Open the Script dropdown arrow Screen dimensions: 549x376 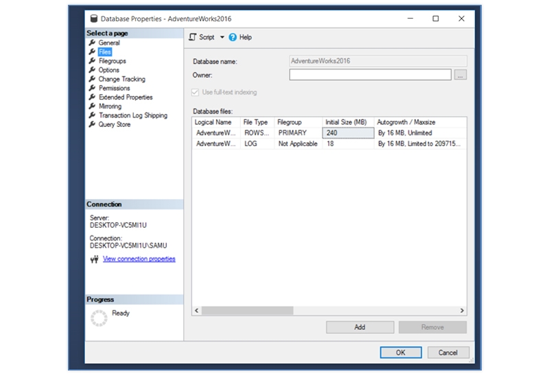(222, 37)
